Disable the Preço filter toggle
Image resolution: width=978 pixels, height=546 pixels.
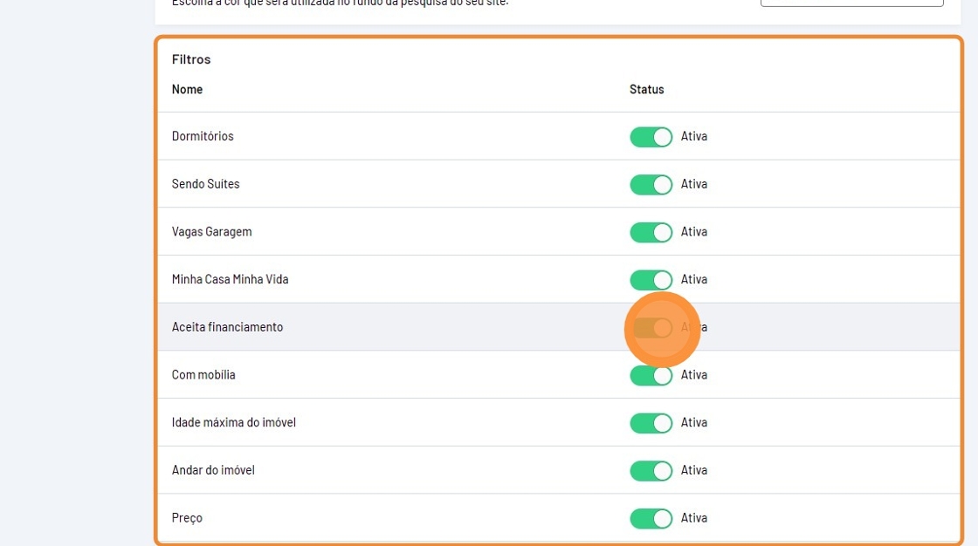point(651,518)
